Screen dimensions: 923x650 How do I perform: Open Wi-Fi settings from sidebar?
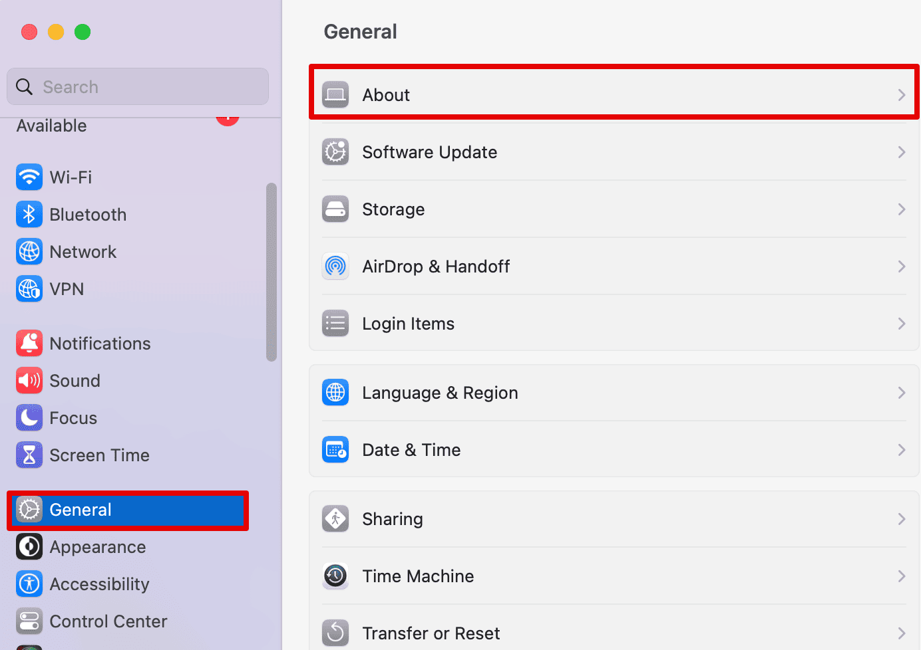coord(71,177)
